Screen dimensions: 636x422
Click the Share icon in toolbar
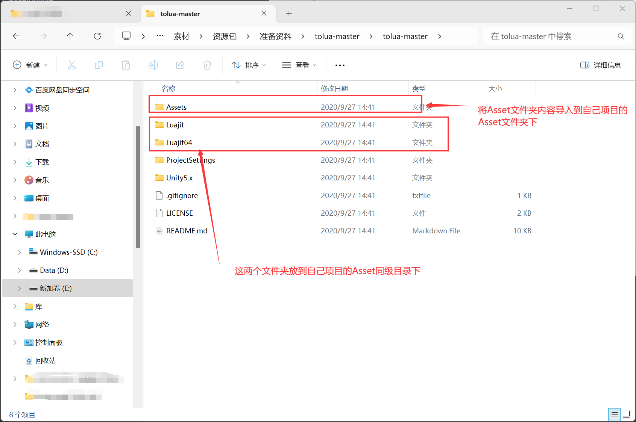point(180,65)
